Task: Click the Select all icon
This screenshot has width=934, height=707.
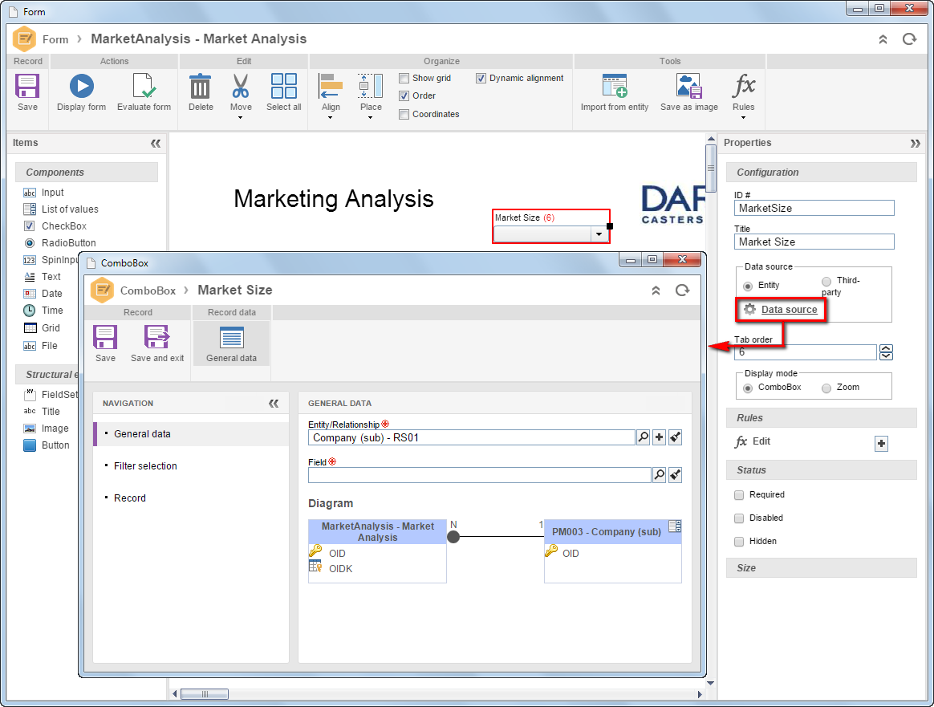Action: click(284, 86)
